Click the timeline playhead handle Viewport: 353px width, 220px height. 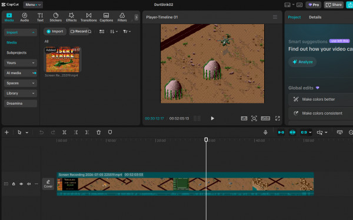206,140
